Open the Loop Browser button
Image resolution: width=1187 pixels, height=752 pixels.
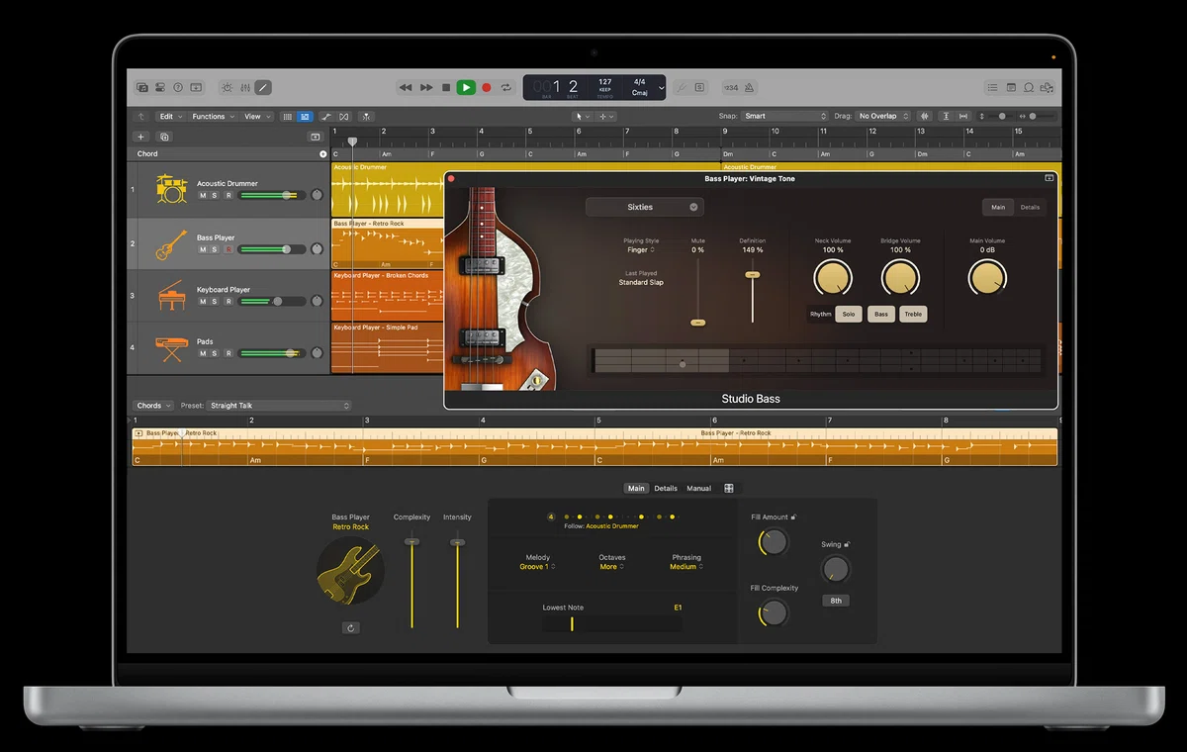1029,87
